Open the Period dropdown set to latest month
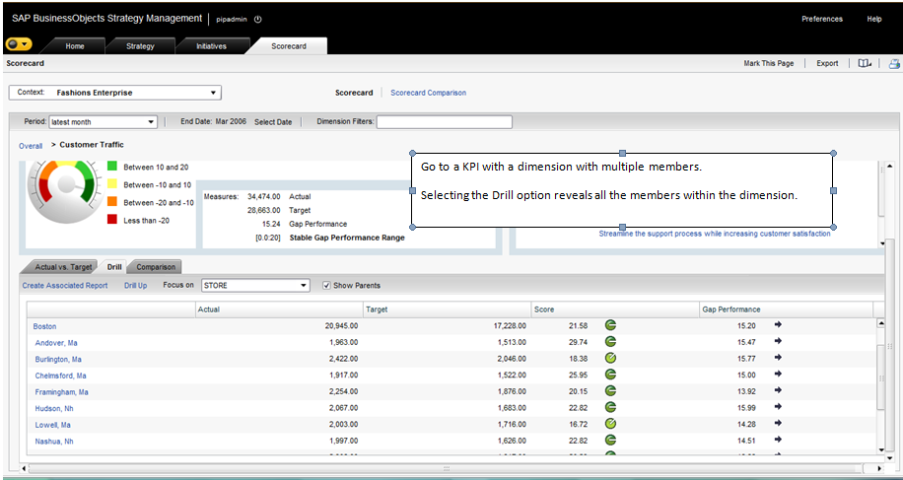Viewport: 903px width, 480px height. coord(104,122)
